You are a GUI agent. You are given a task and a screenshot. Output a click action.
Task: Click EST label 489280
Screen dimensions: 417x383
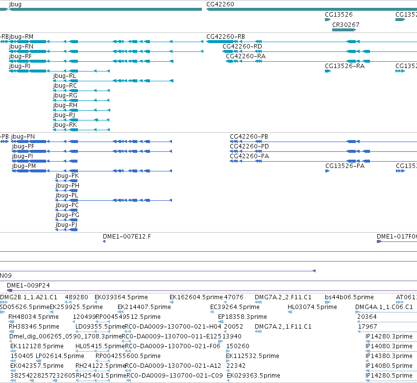[76, 297]
